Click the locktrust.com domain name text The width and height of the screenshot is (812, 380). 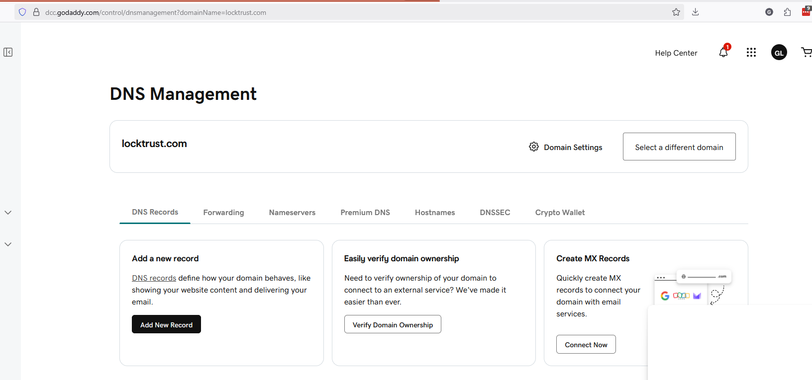coord(154,144)
